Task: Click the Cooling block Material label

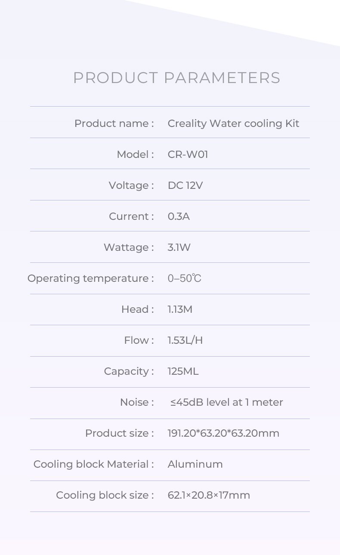Action: (x=94, y=464)
